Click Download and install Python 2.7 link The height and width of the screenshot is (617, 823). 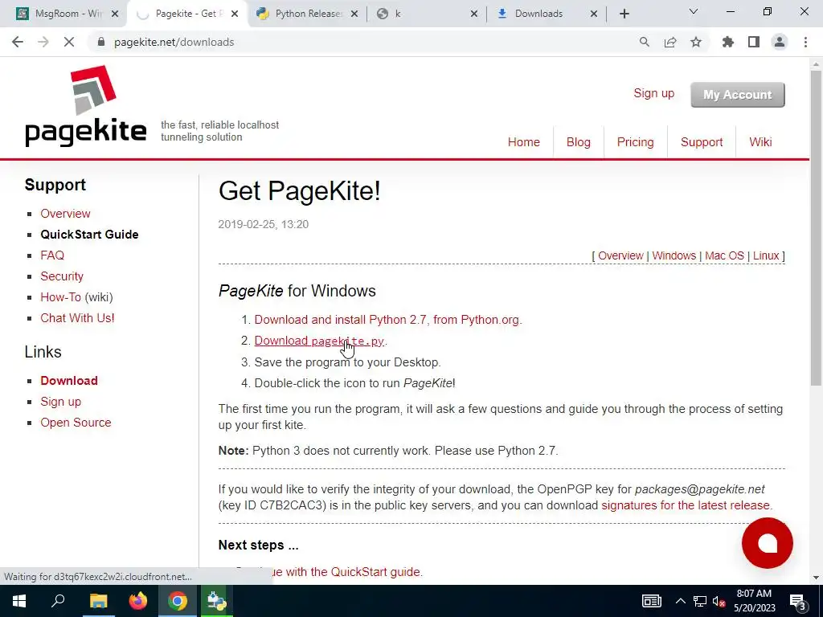click(x=388, y=320)
